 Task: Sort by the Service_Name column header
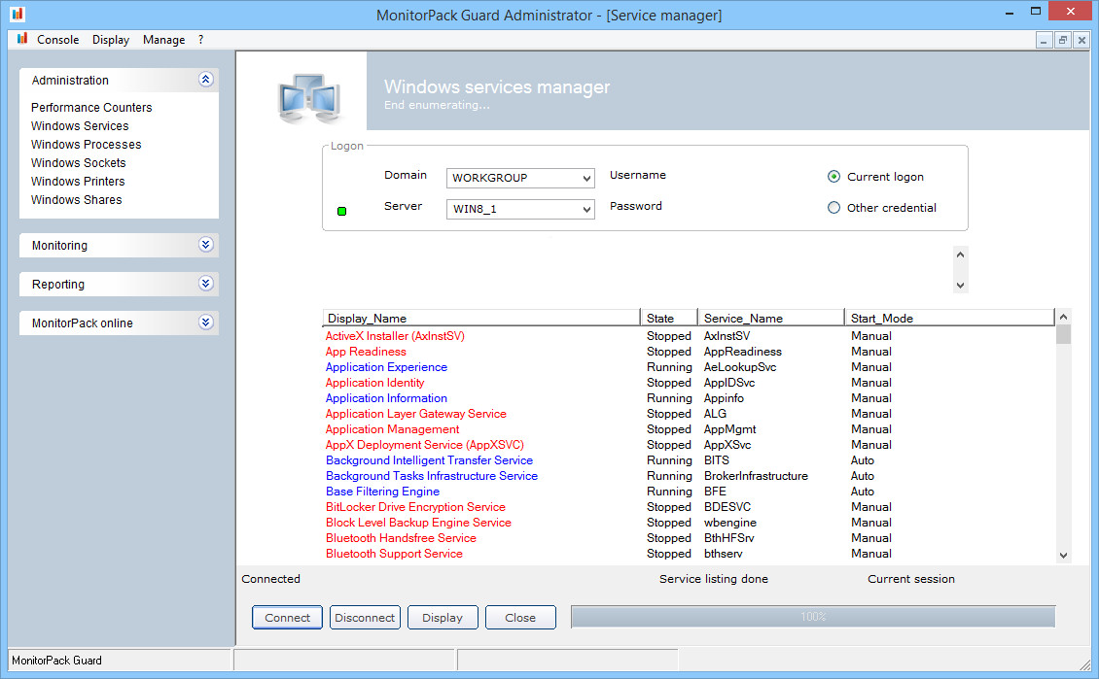coord(771,318)
